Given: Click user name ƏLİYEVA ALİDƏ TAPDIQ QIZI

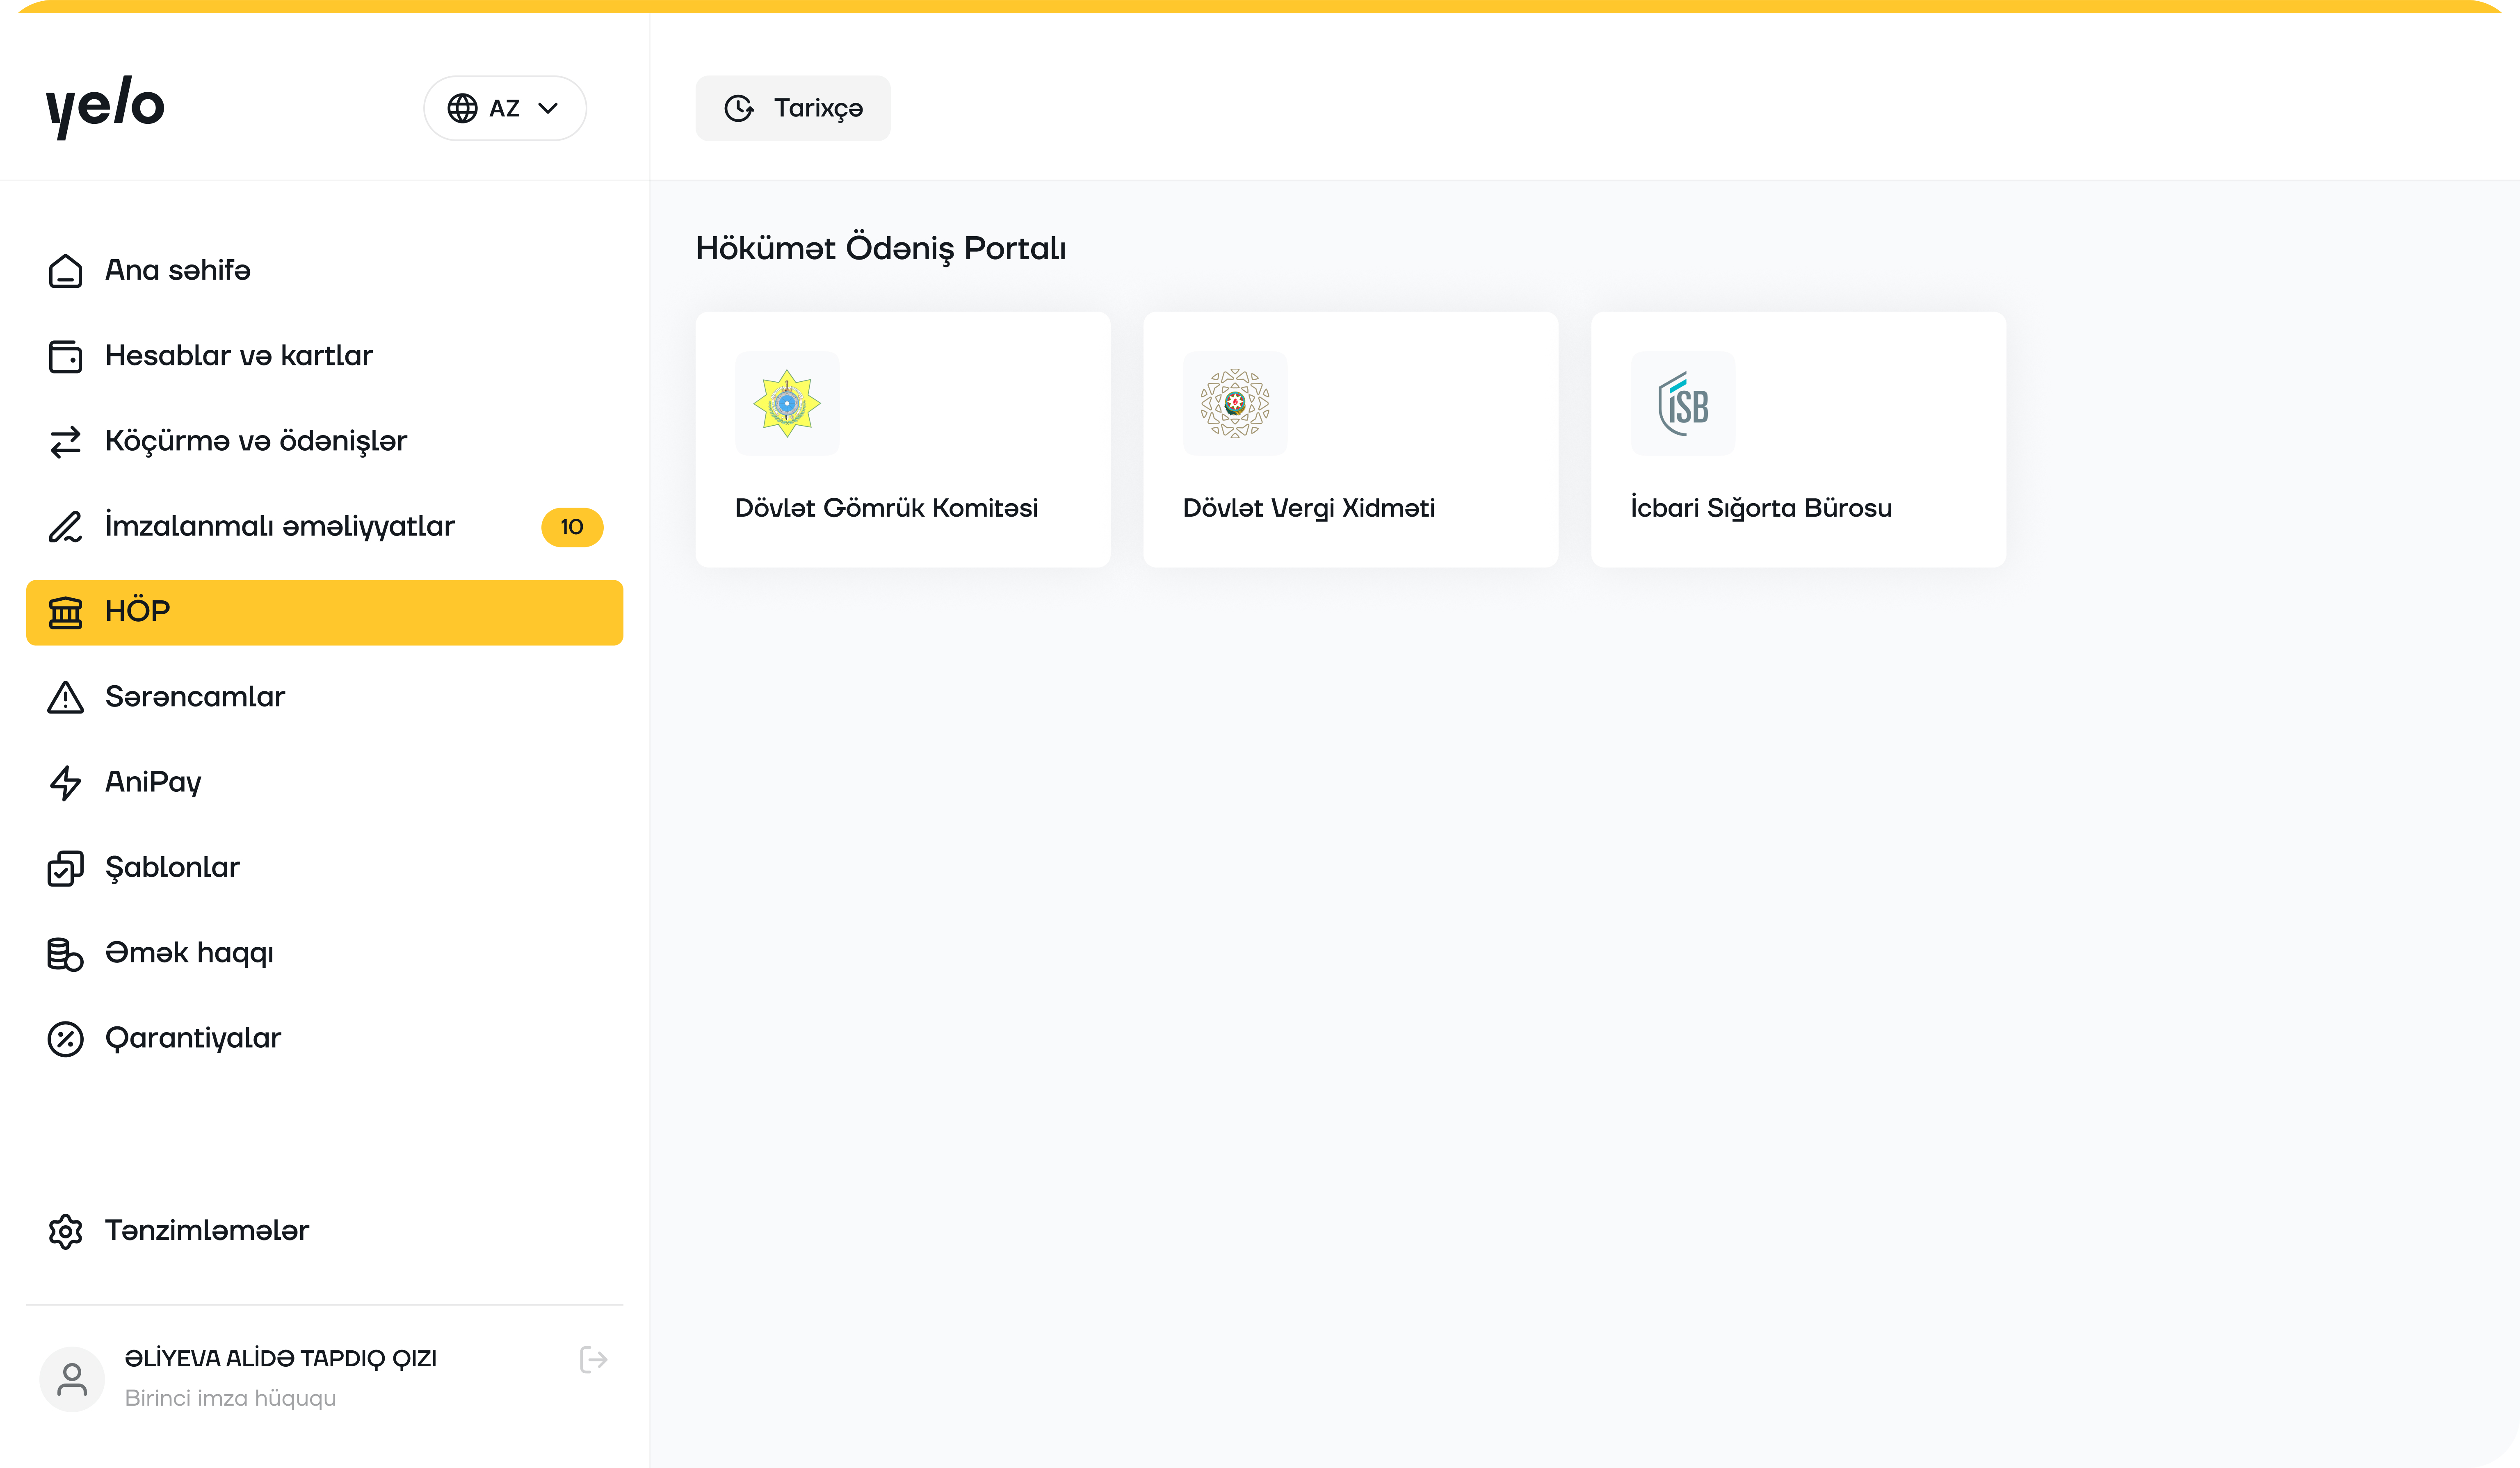Looking at the screenshot, I should (280, 1358).
